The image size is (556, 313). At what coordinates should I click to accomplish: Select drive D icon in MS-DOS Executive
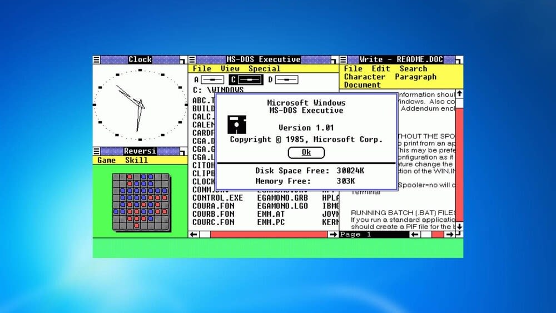(286, 80)
